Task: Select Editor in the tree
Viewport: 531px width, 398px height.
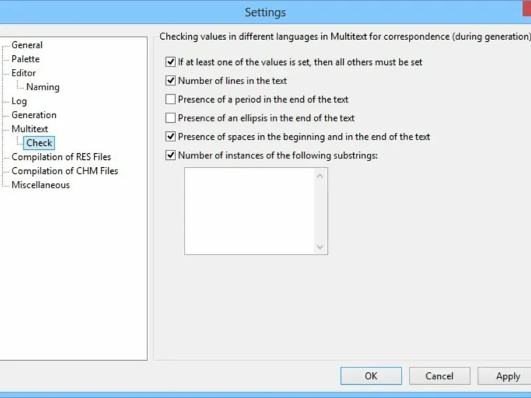Action: click(24, 73)
